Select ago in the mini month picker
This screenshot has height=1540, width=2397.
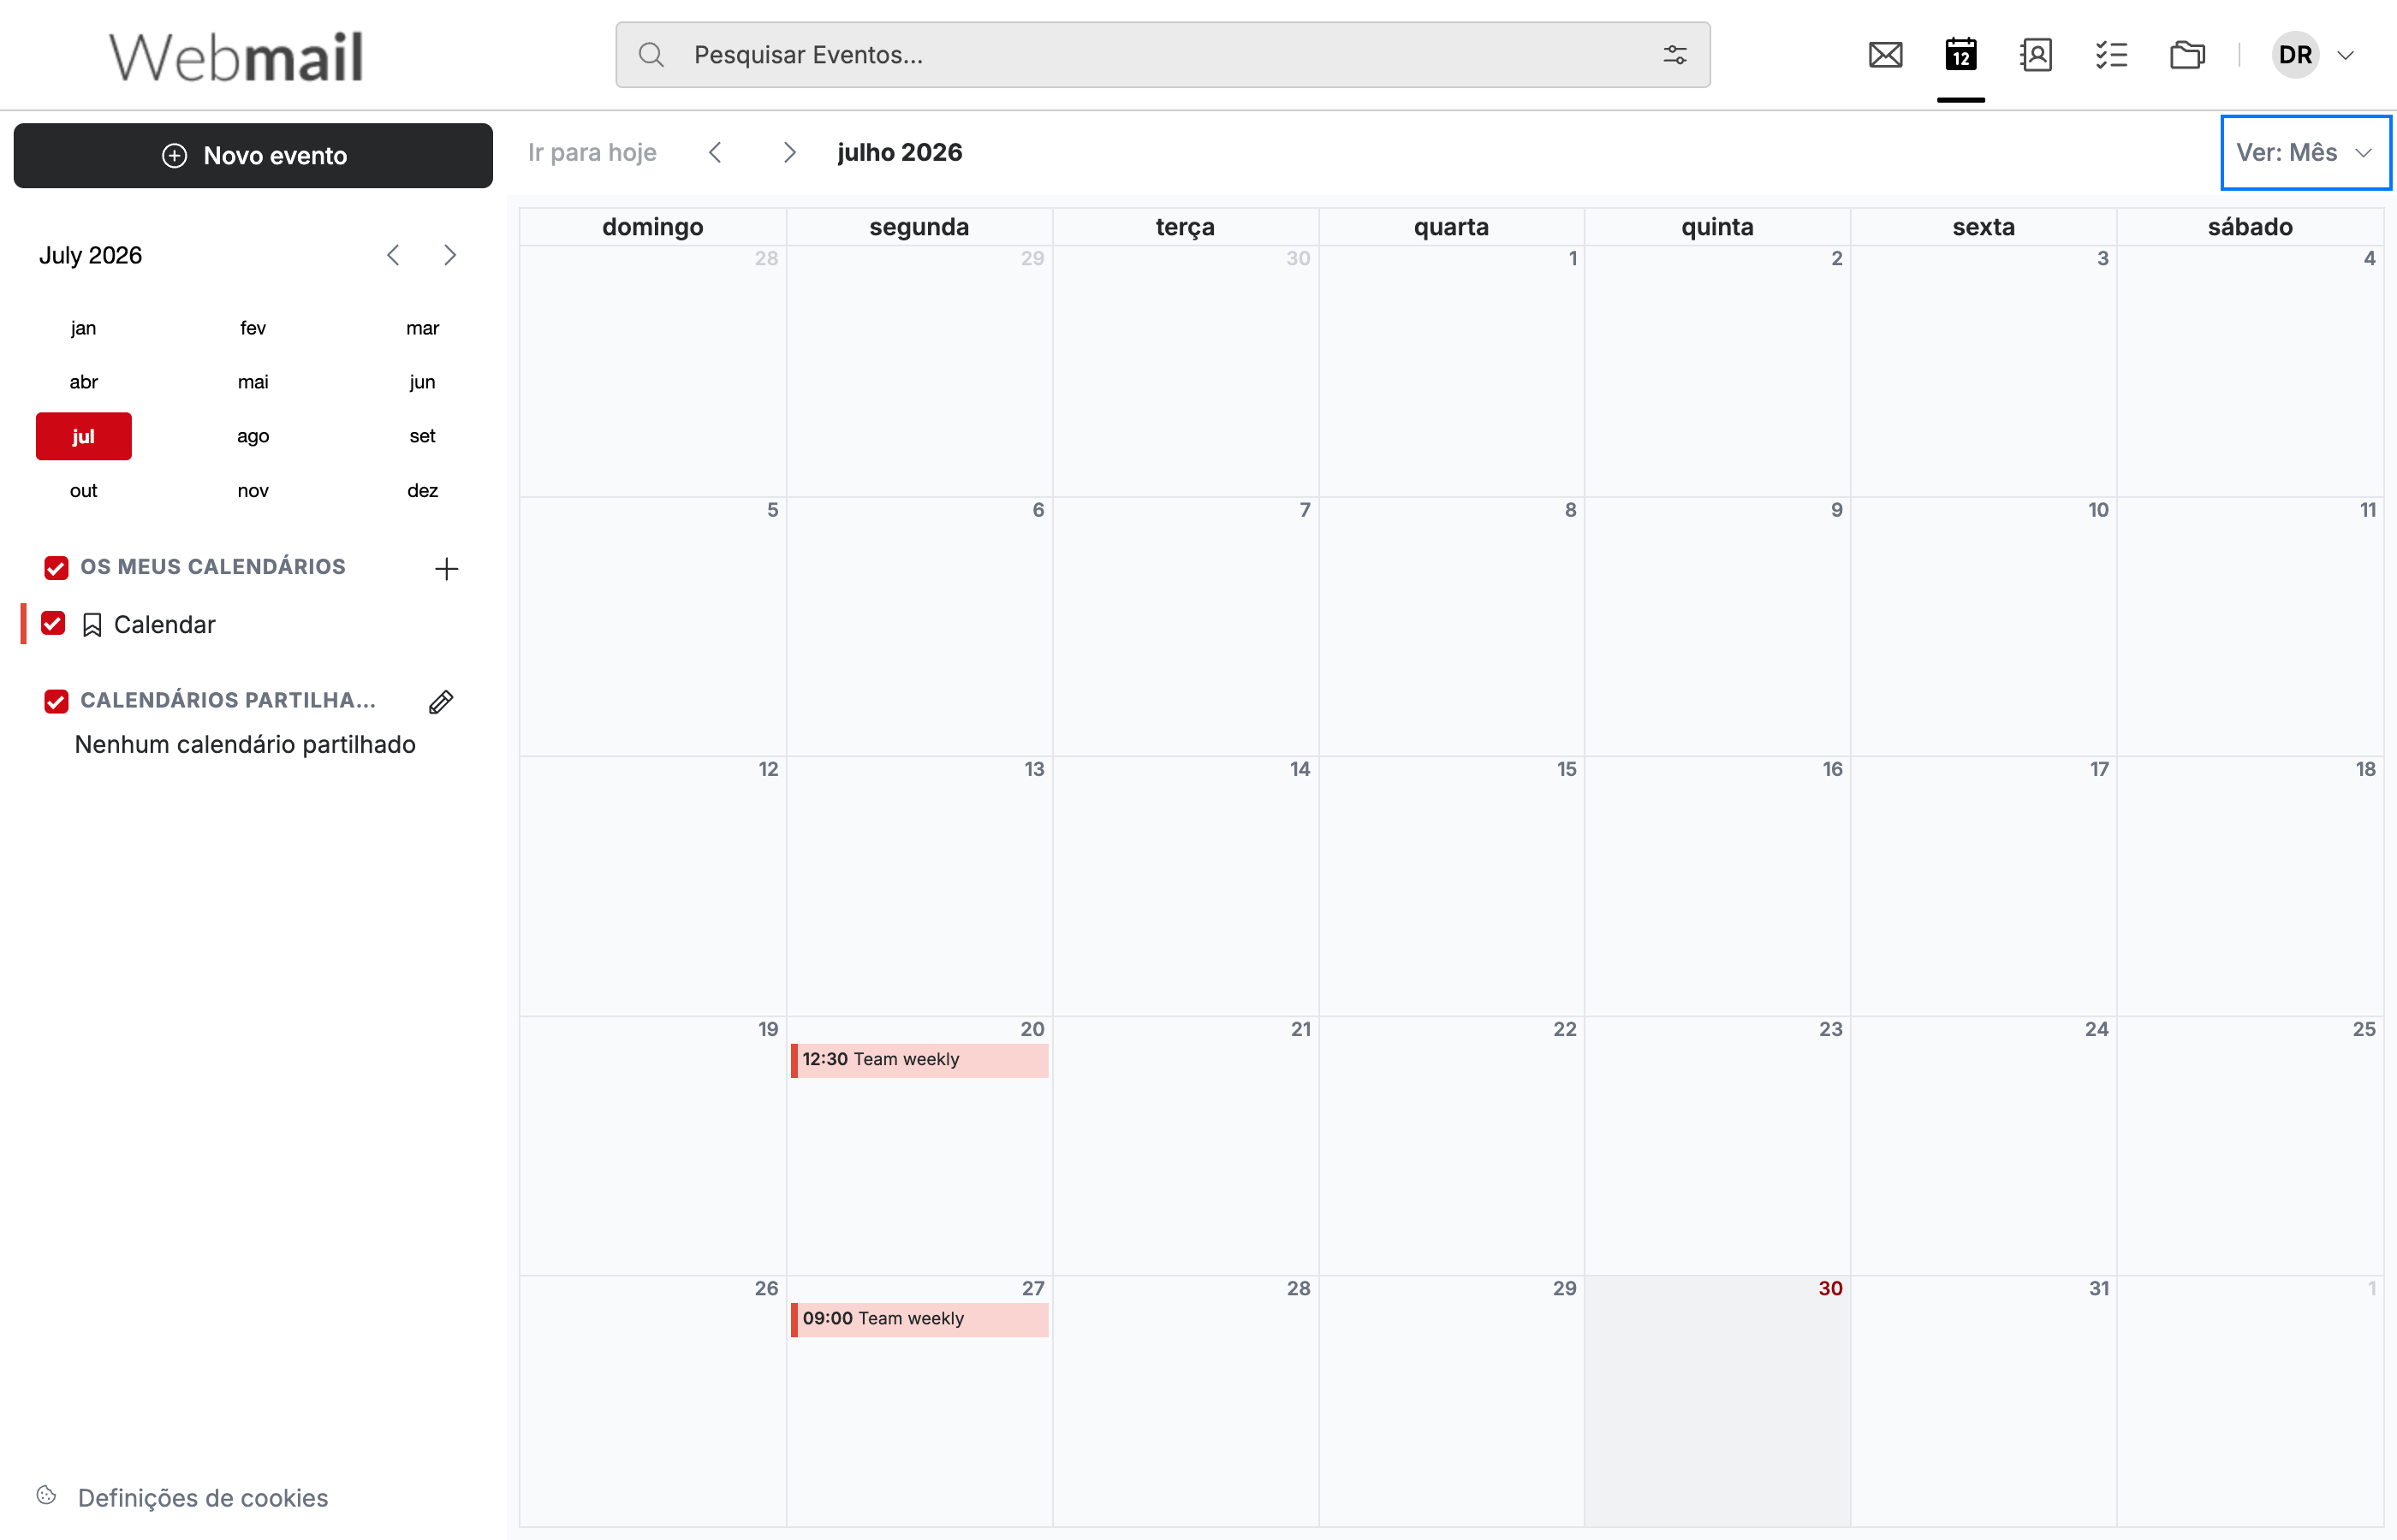click(253, 436)
